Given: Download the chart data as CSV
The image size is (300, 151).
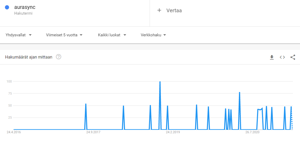Looking at the screenshot, I should [x=272, y=57].
